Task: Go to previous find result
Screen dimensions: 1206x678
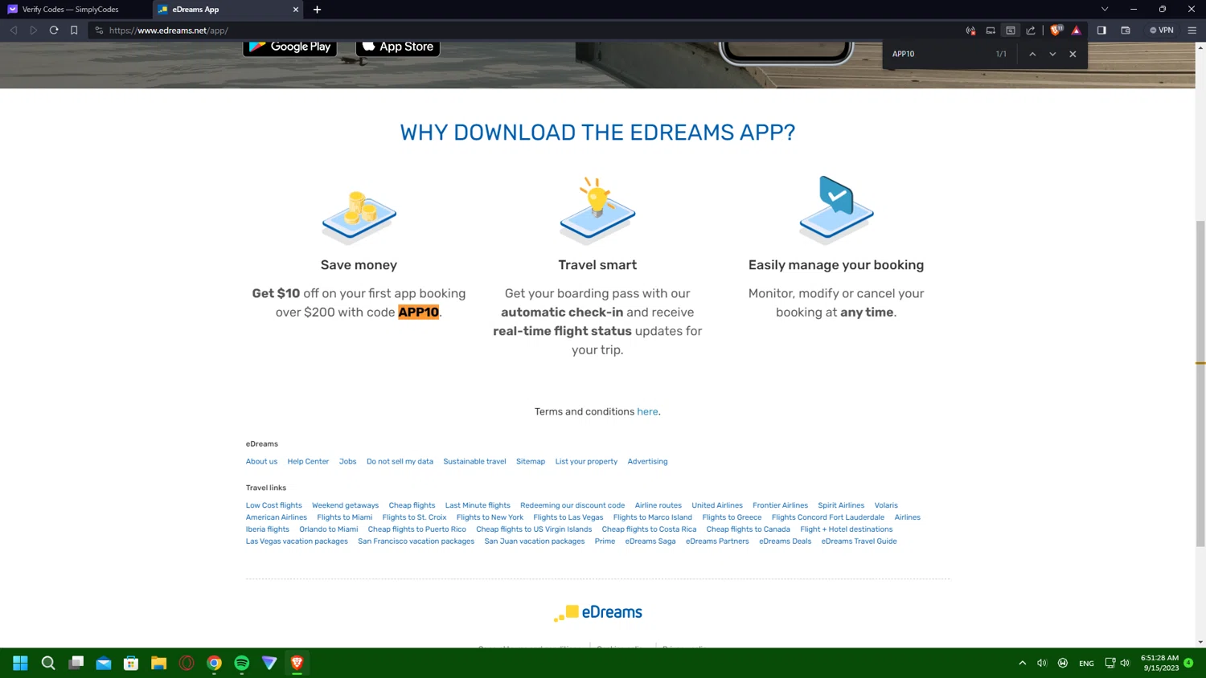Action: (1032, 54)
